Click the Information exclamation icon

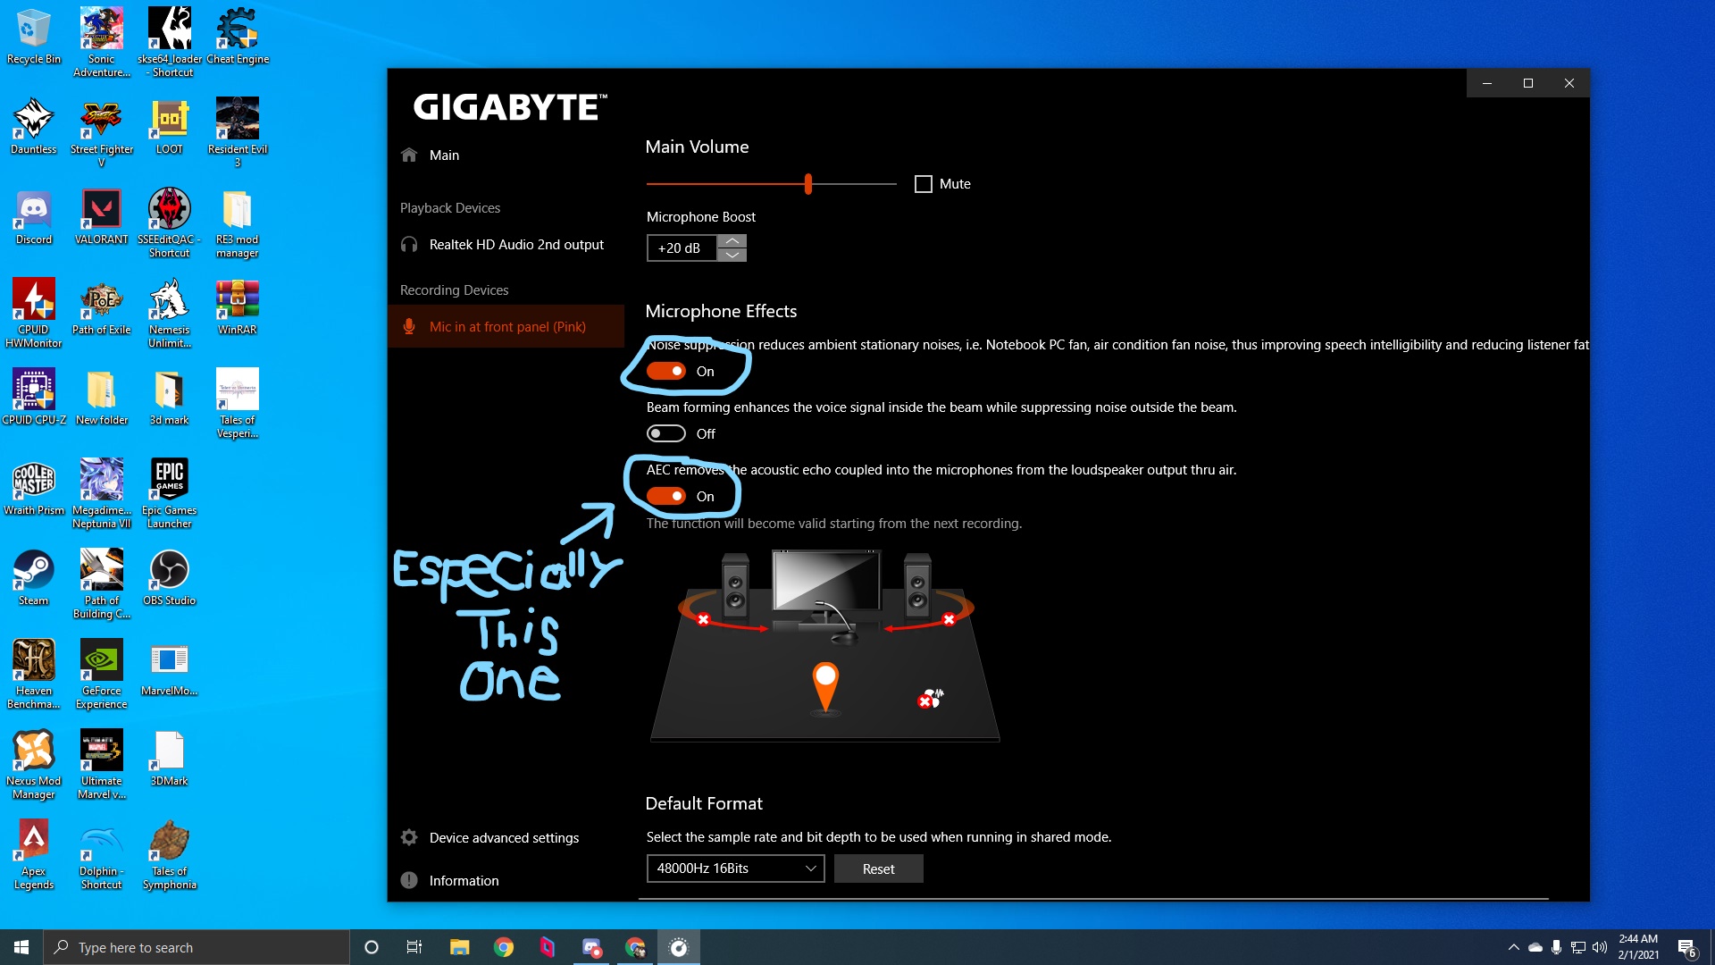[x=409, y=880]
